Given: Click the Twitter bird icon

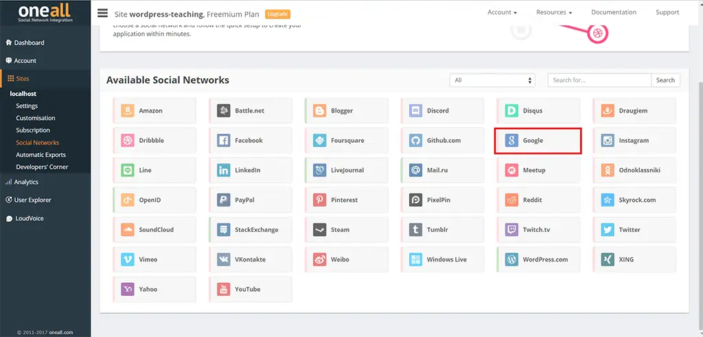Looking at the screenshot, I should coord(608,229).
